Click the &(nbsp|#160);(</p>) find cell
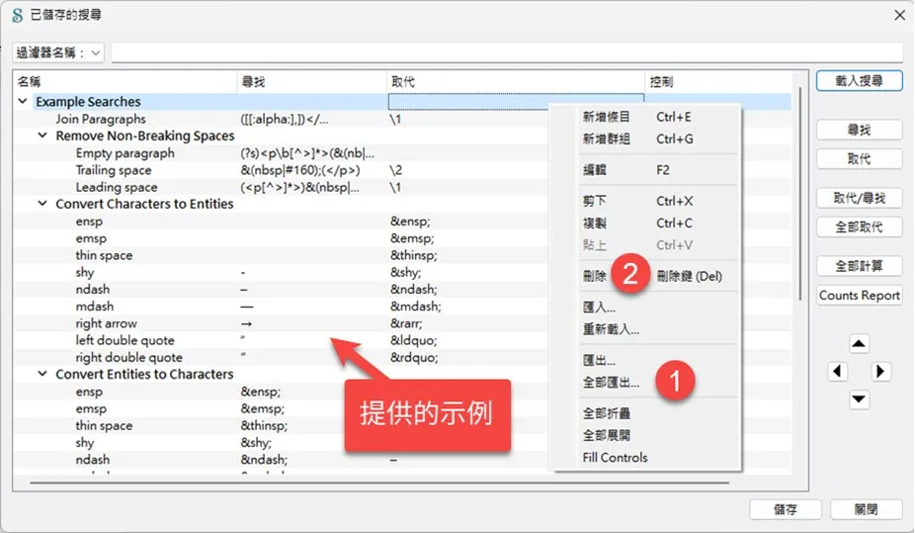Screen dimensions: 915x533 300,170
